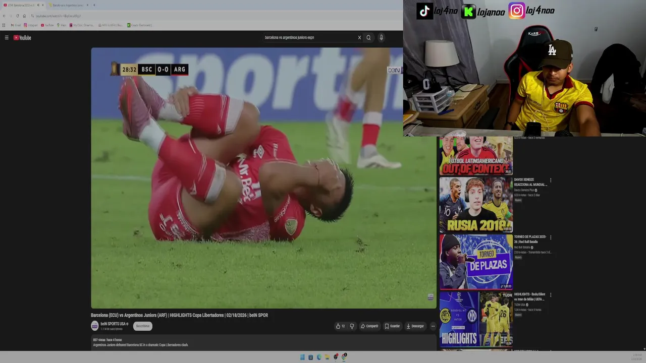Click the video description box text
646x363 pixels.
pos(141,345)
